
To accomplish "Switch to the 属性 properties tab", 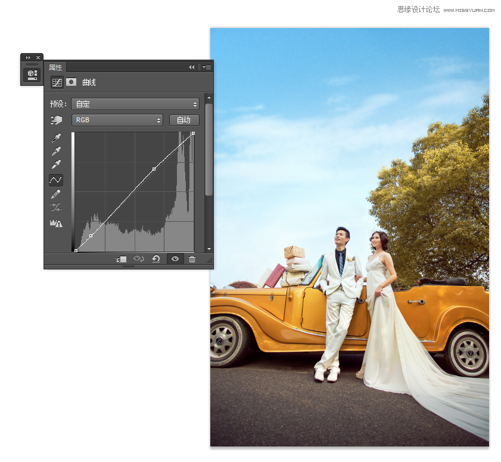I will pyautogui.click(x=55, y=67).
